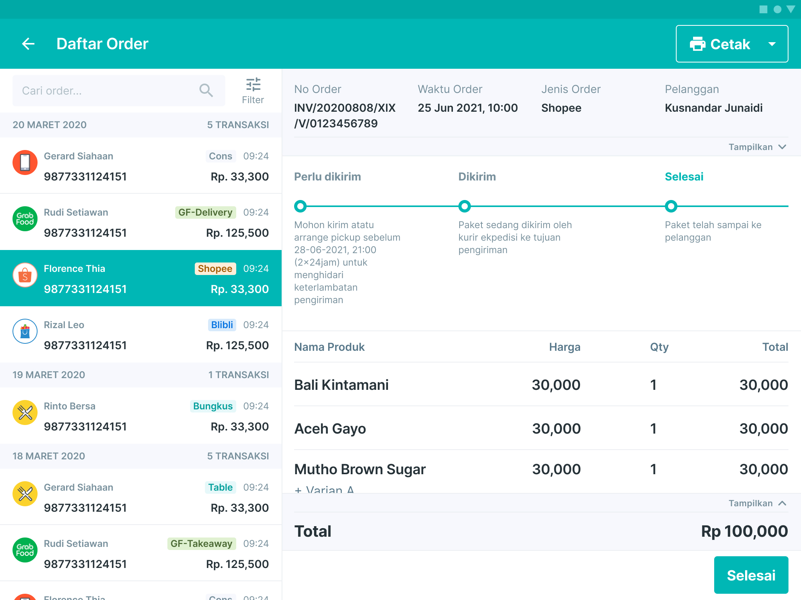This screenshot has width=801, height=600.
Task: Click the circle icon in status bar
Action: (x=778, y=9)
